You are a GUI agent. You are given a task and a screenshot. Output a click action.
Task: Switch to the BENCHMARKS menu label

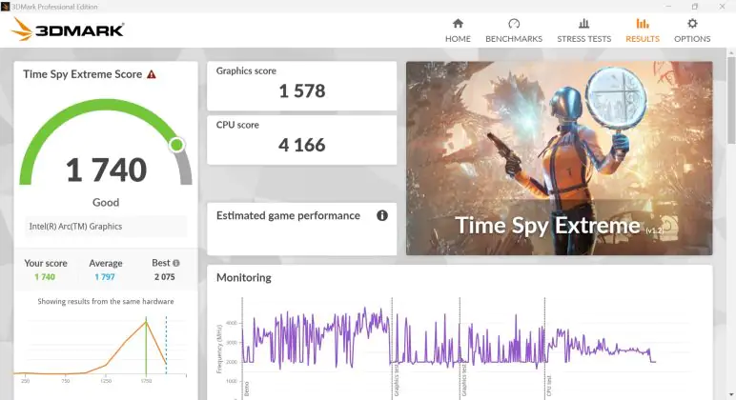[x=514, y=39]
